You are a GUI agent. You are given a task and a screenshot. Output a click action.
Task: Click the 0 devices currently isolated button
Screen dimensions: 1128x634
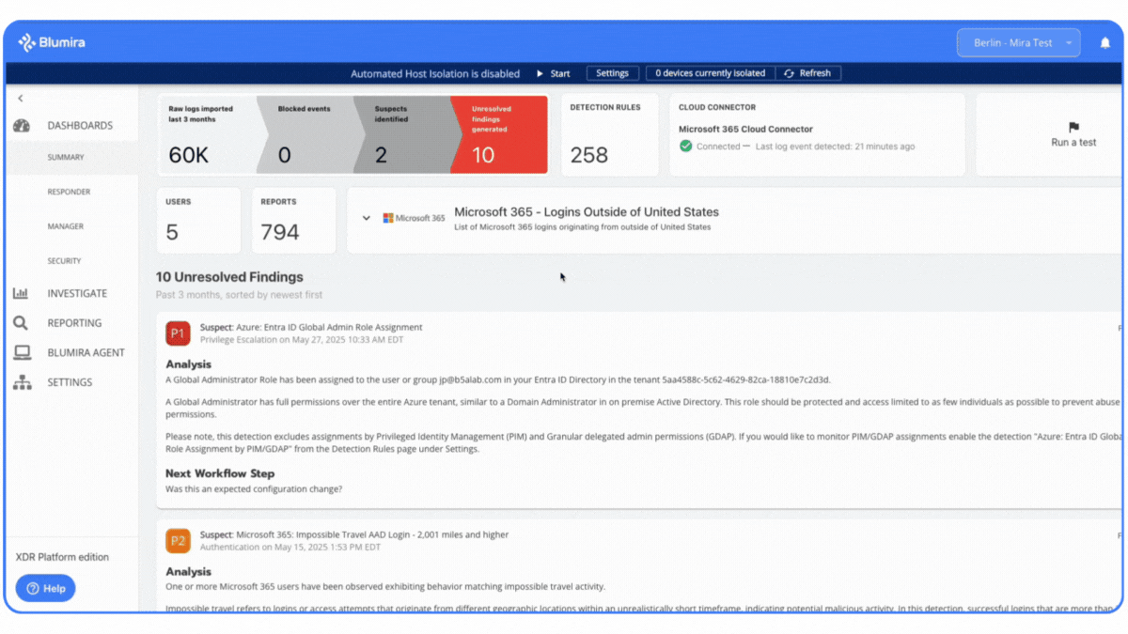pos(710,73)
